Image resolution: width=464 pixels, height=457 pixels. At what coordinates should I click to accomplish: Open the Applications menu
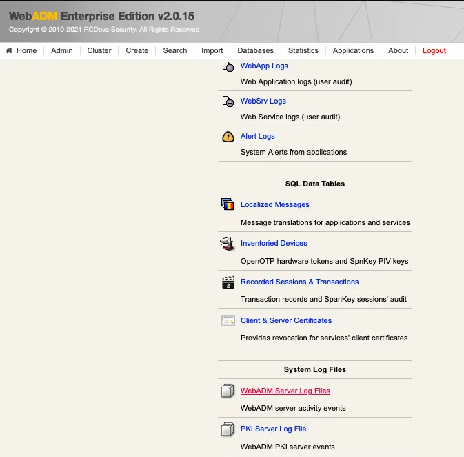[353, 50]
